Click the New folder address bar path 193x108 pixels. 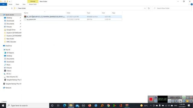point(22,8)
